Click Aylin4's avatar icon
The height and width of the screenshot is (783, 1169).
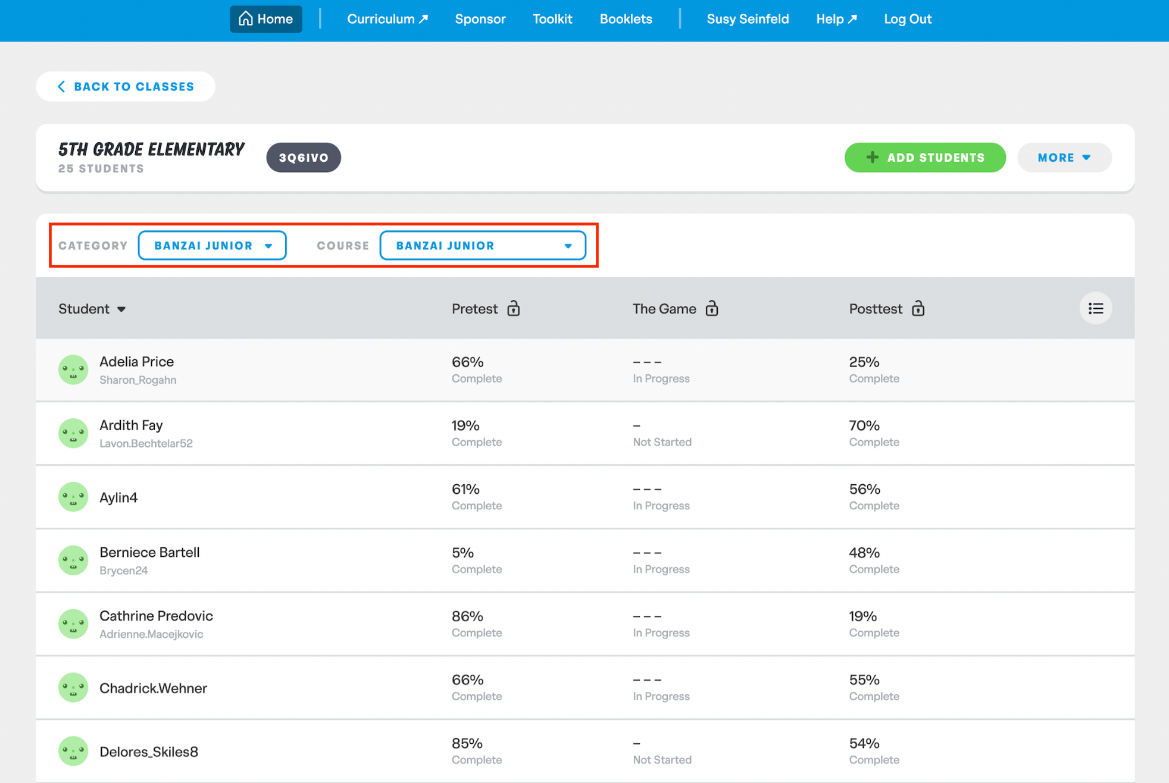(x=73, y=497)
